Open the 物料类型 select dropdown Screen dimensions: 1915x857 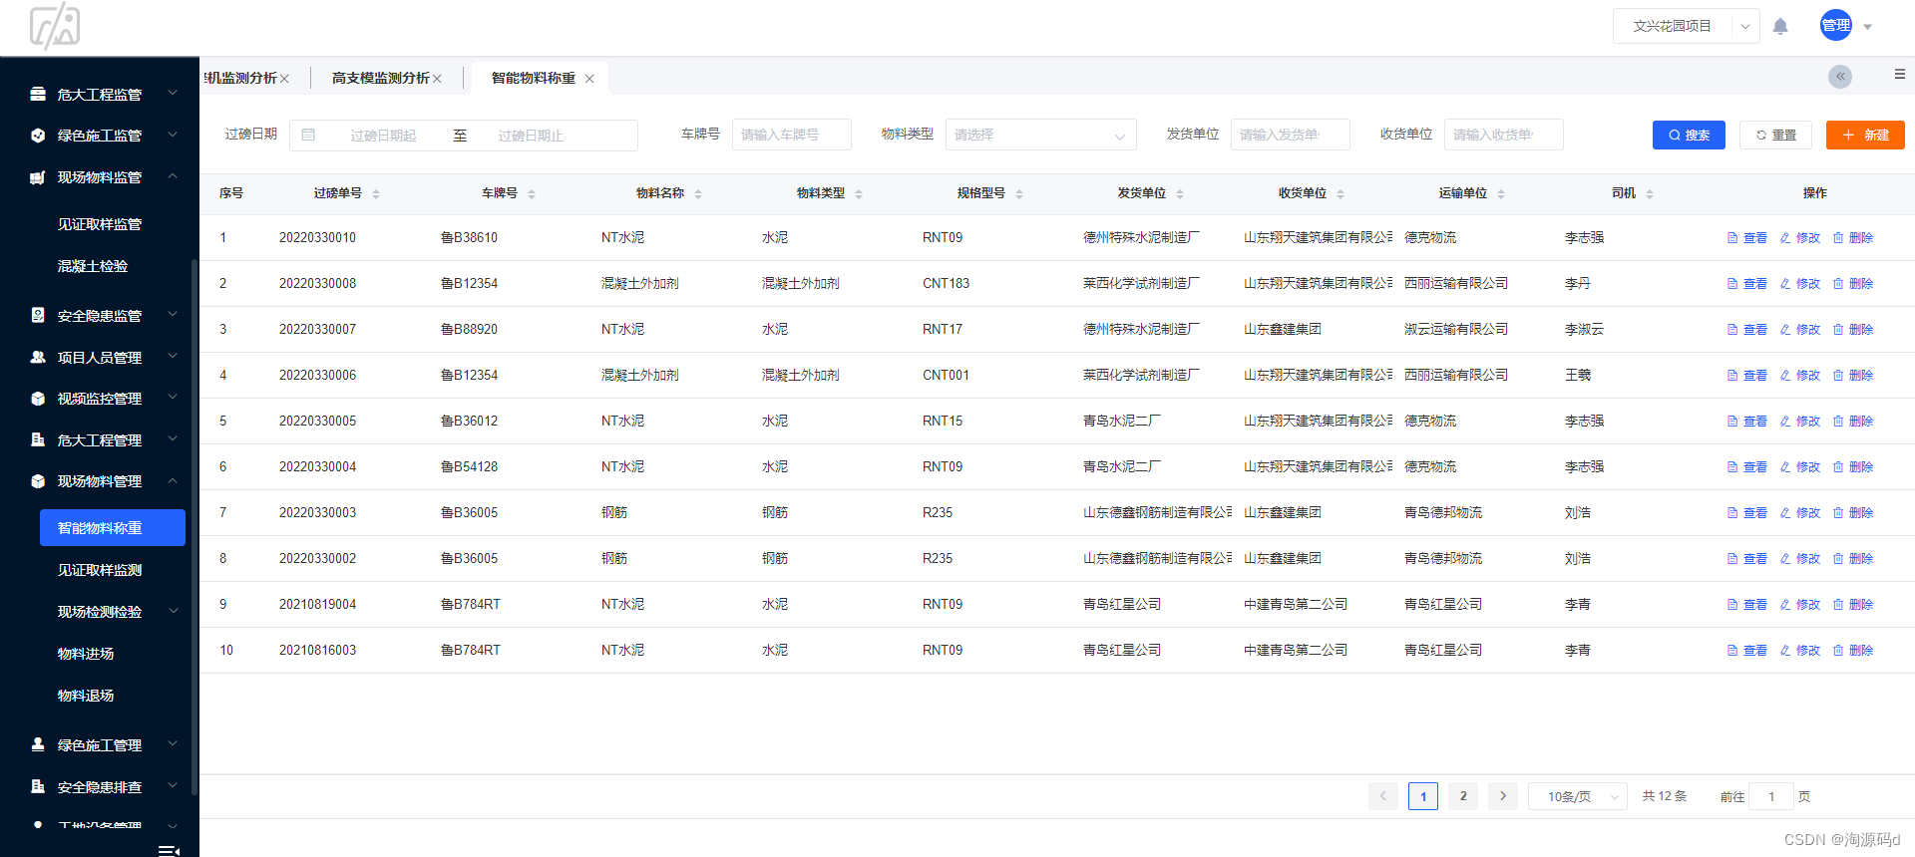coord(1040,135)
